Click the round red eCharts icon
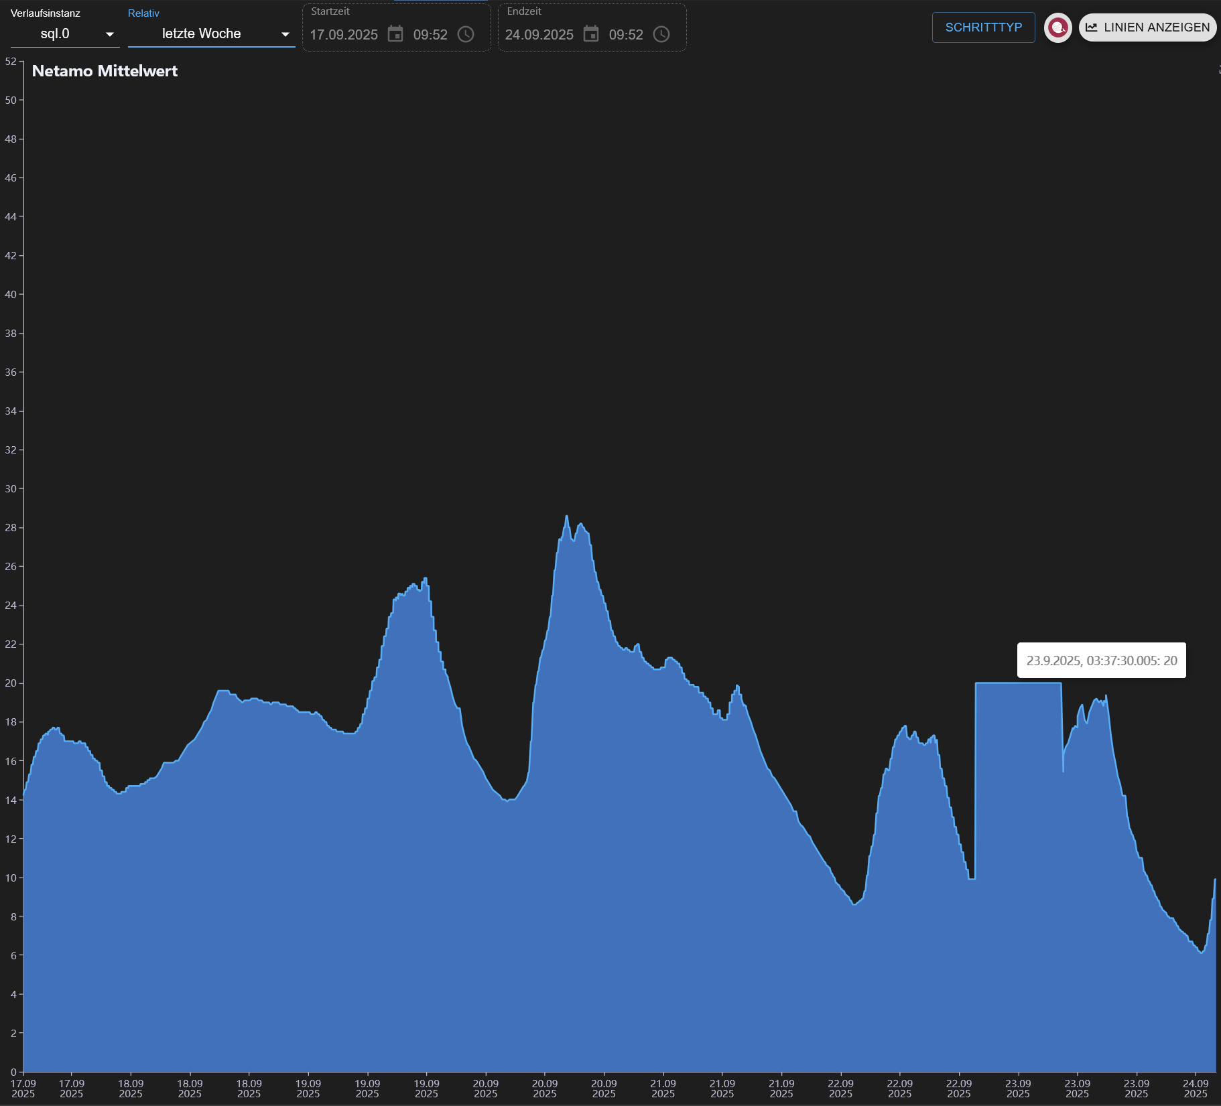This screenshot has height=1106, width=1221. click(x=1057, y=27)
